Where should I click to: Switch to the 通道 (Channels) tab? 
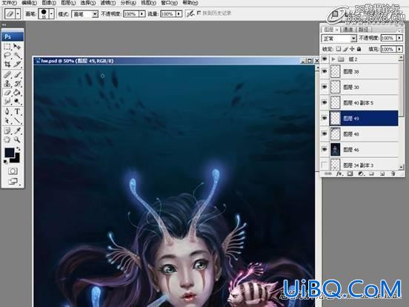click(348, 30)
